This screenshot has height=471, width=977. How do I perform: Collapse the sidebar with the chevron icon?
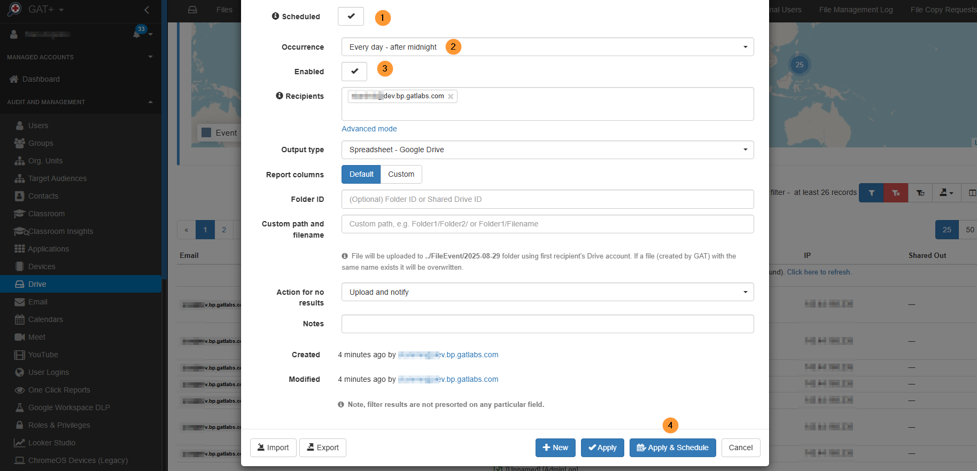(x=147, y=10)
